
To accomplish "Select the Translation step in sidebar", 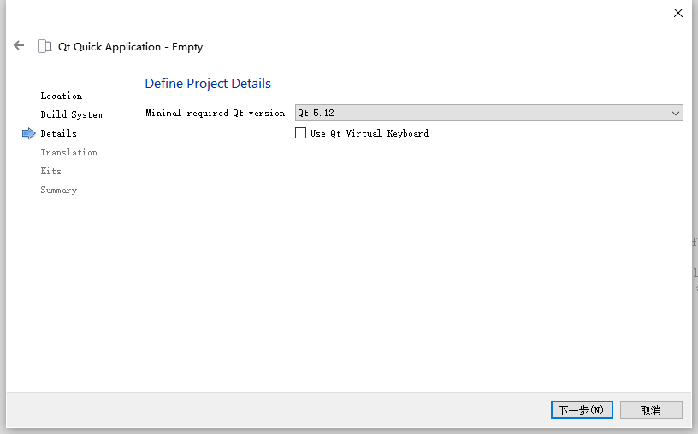I will [69, 152].
